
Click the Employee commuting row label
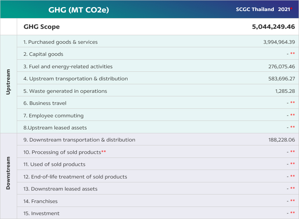53,116
